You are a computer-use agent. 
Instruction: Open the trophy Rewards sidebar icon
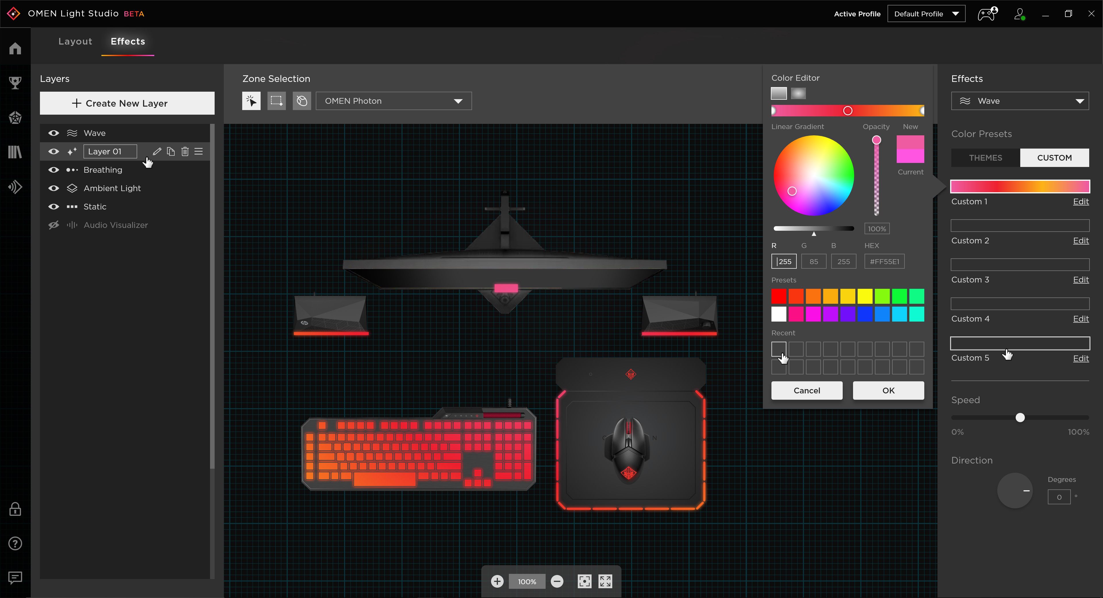(15, 83)
